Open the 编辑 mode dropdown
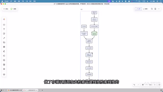The height and width of the screenshot is (92, 163). click(146, 9)
